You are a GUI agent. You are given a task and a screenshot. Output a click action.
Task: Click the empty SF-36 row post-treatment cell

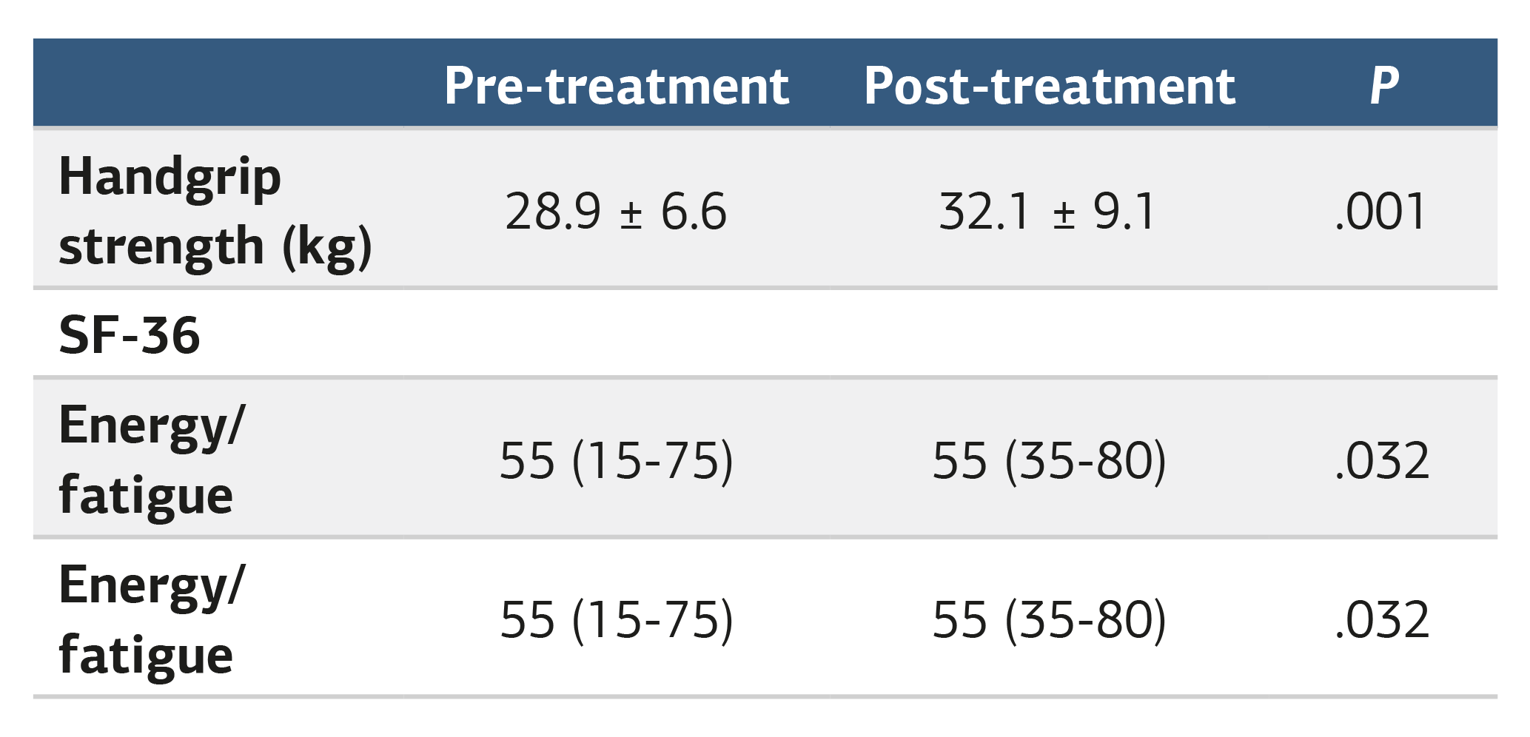point(1050,333)
